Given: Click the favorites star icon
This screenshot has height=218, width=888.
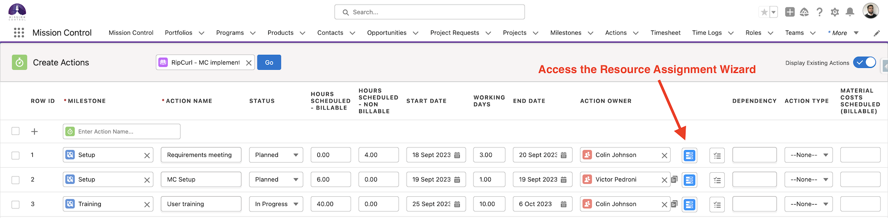Looking at the screenshot, I should tap(764, 12).
